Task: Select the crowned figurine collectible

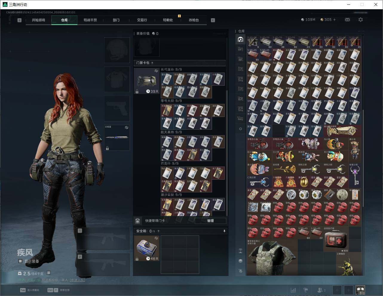Action: tap(355, 150)
